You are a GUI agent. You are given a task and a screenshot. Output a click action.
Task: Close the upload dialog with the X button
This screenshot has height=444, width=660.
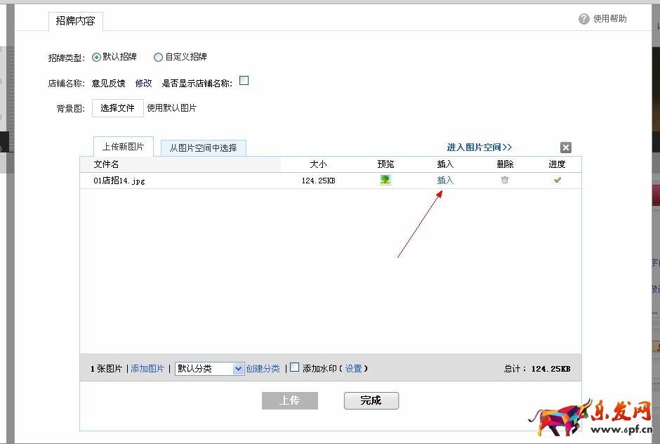tap(565, 148)
